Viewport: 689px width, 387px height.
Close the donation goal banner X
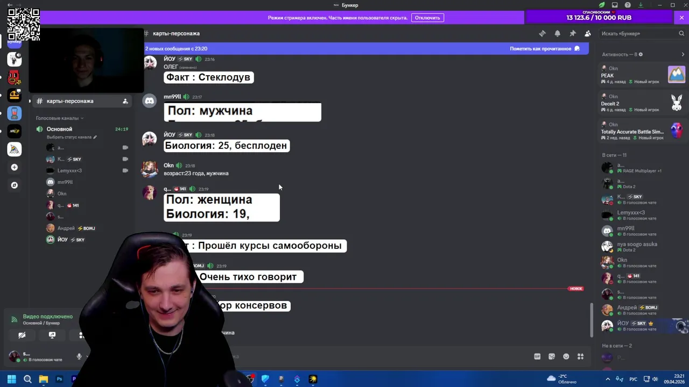tap(681, 18)
